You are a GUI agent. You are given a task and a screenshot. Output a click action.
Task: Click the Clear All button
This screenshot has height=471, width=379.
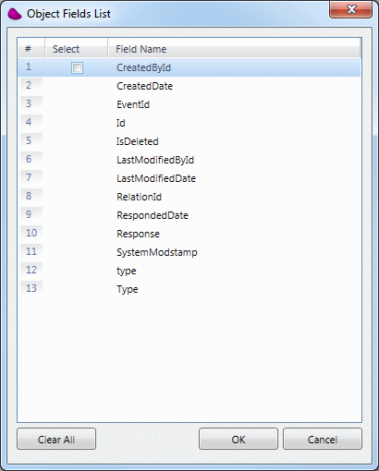(x=56, y=439)
